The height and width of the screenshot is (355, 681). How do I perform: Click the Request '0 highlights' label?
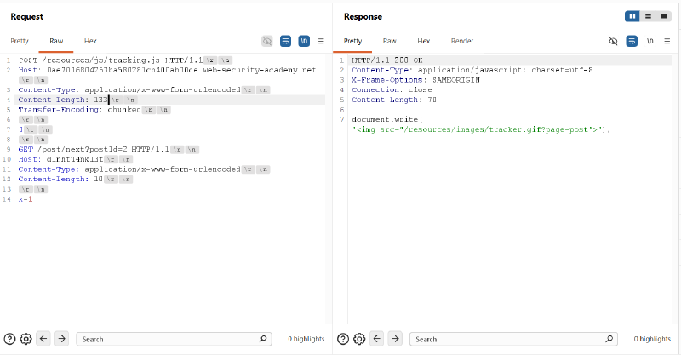point(306,339)
